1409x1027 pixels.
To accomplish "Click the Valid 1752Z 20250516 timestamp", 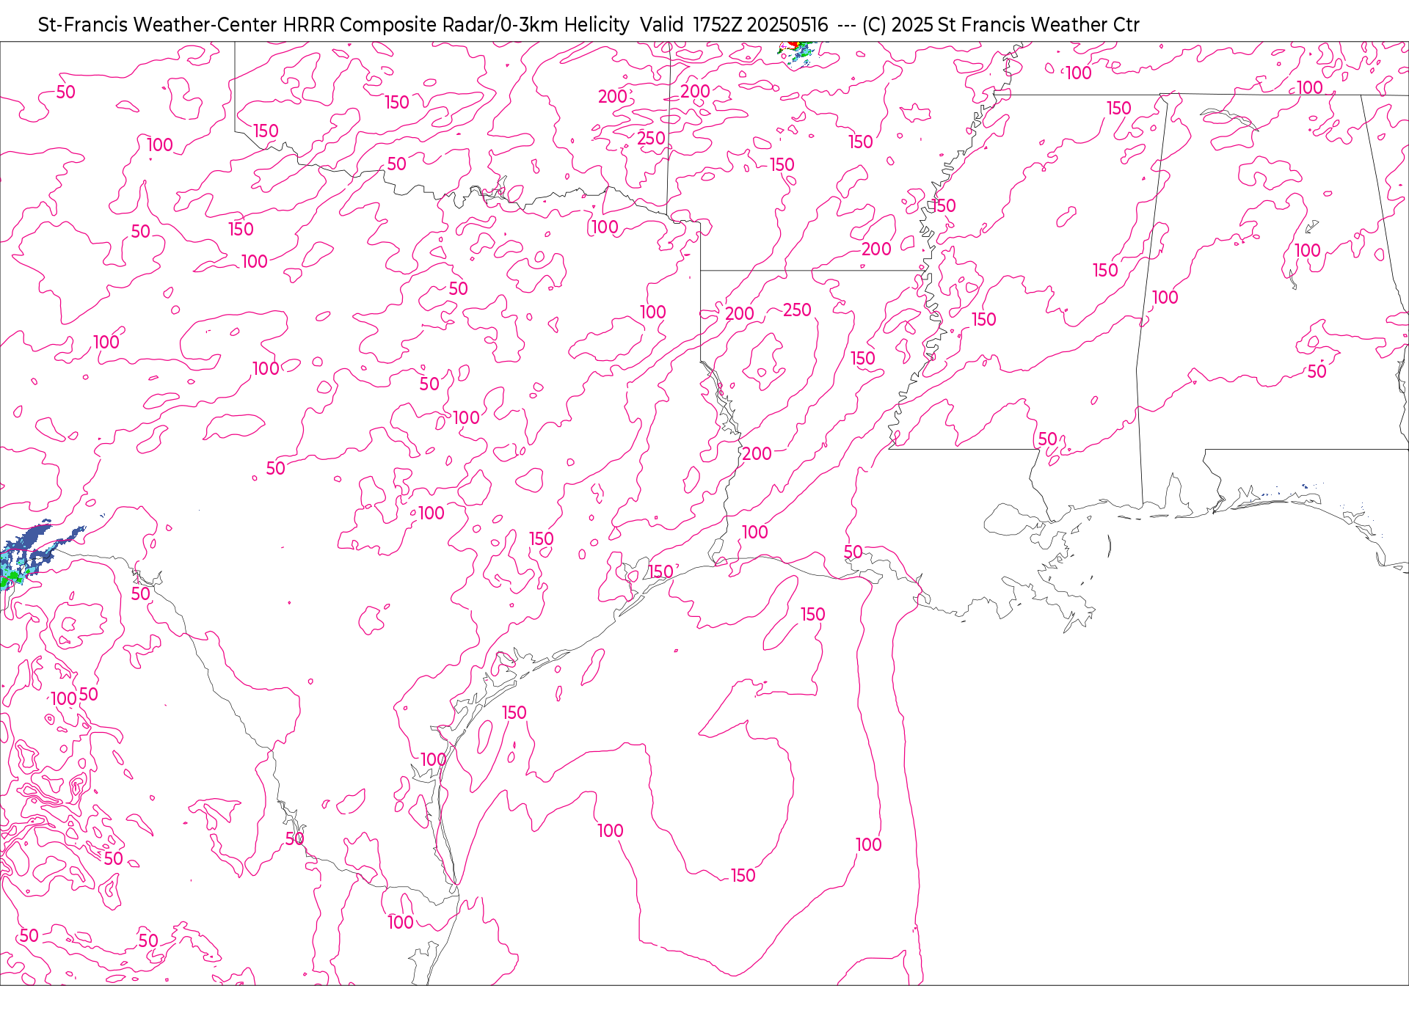I will coord(734,25).
